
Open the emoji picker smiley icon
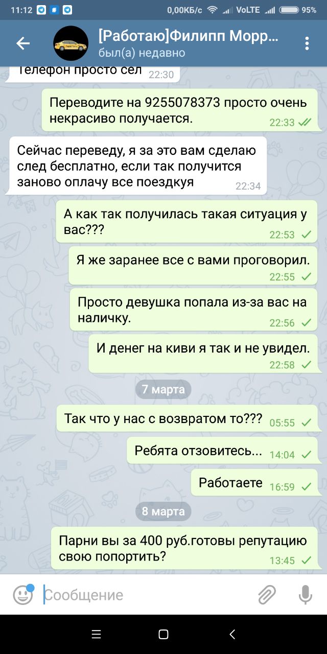[23, 595]
